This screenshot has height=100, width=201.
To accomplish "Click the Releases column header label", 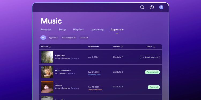I will click(44, 47).
